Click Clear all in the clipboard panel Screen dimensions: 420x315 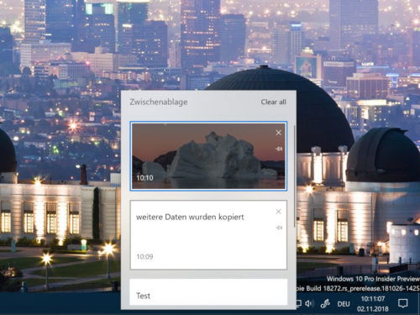coord(273,102)
